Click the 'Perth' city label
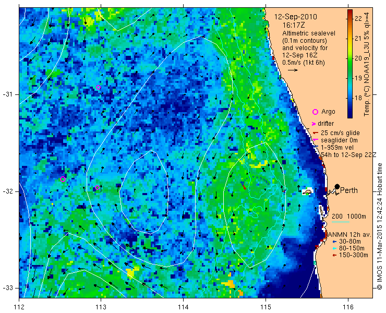This screenshot has height=313, width=386. click(349, 190)
